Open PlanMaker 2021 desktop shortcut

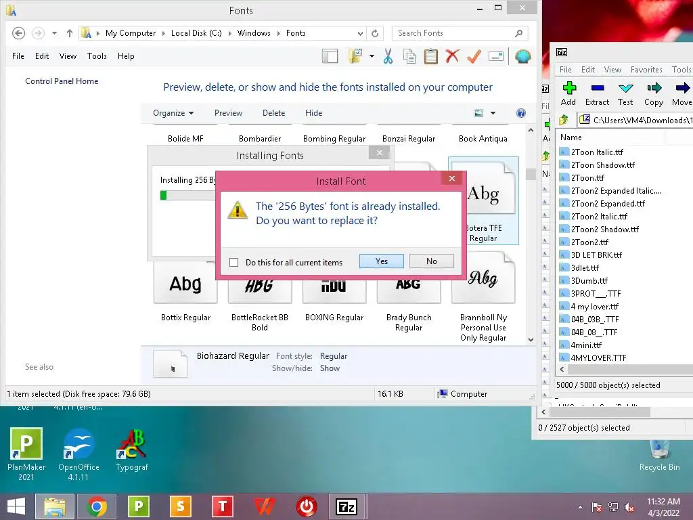point(26,454)
